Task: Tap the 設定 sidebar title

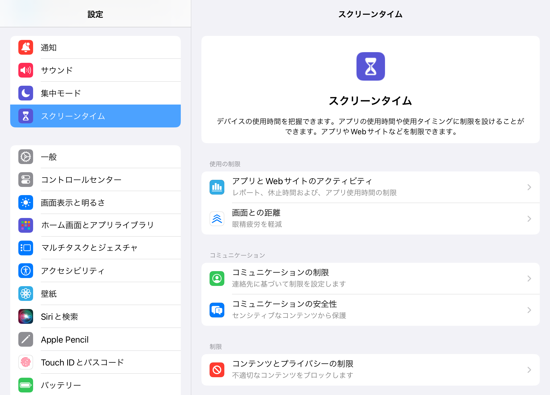Action: tap(95, 14)
